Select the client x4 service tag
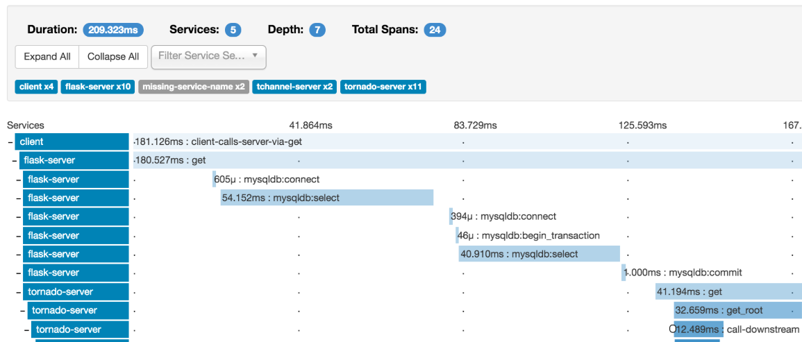The height and width of the screenshot is (342, 802). 36,87
